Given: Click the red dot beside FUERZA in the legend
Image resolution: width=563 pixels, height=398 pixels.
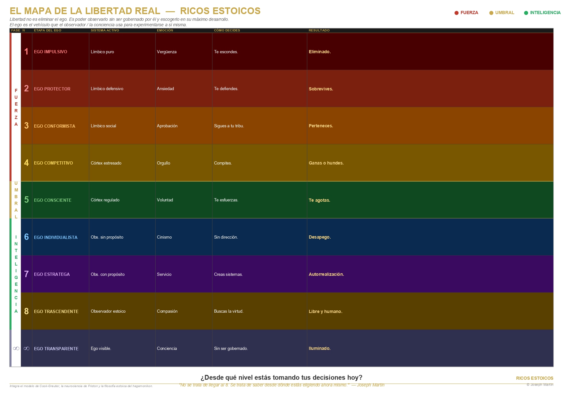Looking at the screenshot, I should point(456,13).
